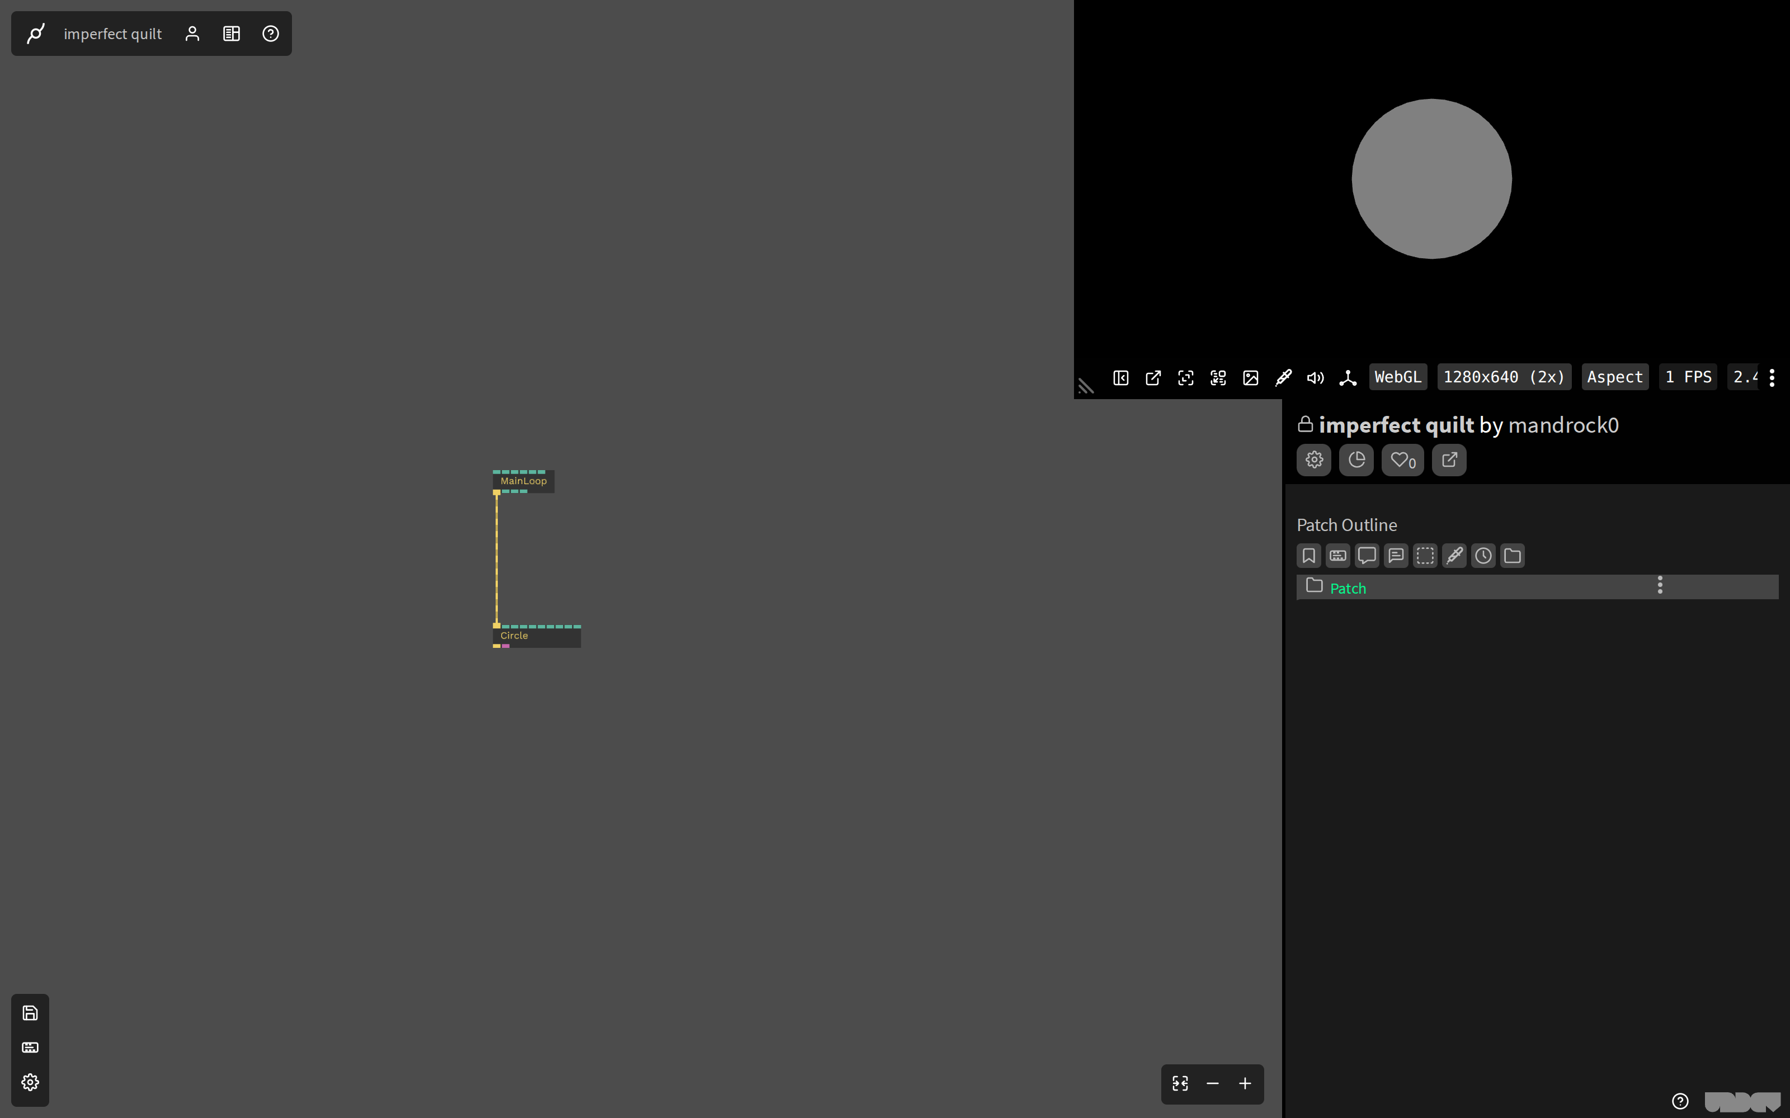Toggle the empty speech-bubble filter in Patch Outline

click(1367, 555)
